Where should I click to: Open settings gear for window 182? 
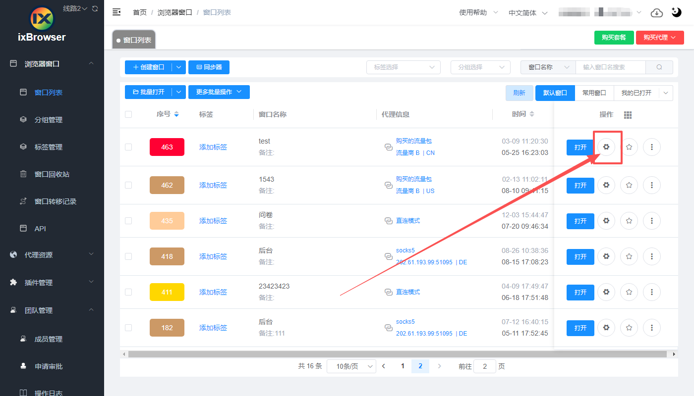click(x=606, y=328)
